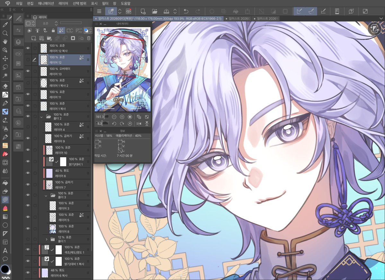Select the Fill bucket tool

(5, 183)
